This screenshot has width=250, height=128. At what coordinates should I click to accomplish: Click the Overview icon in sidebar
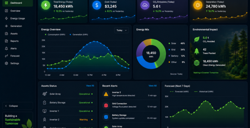click(6, 11)
